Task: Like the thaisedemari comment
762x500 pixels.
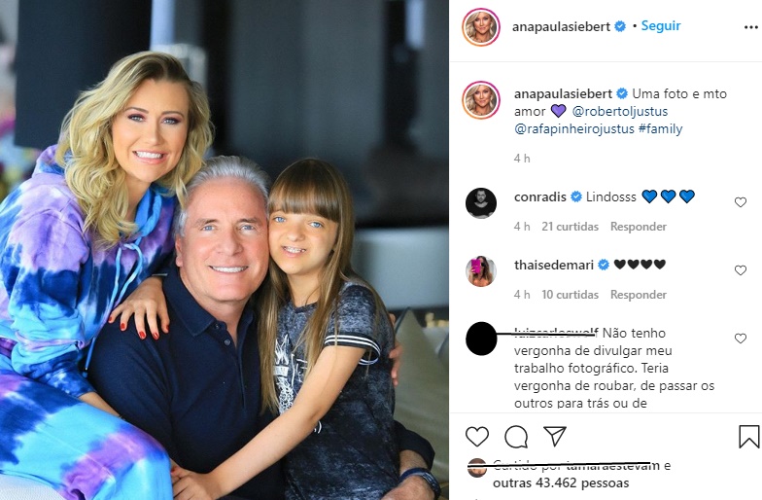Action: coord(741,270)
